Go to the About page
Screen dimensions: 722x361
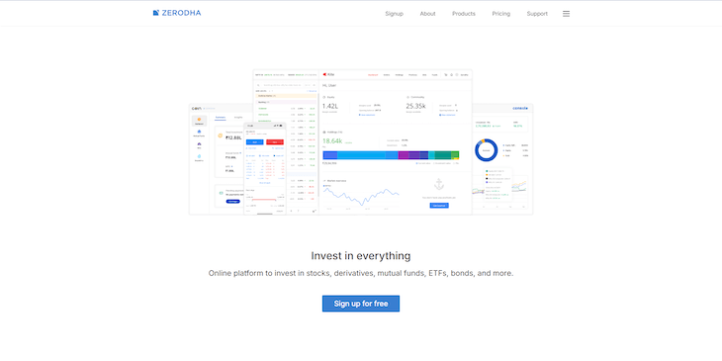coord(428,14)
